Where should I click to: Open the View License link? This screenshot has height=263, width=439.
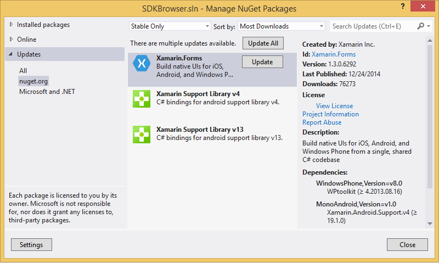coord(334,106)
